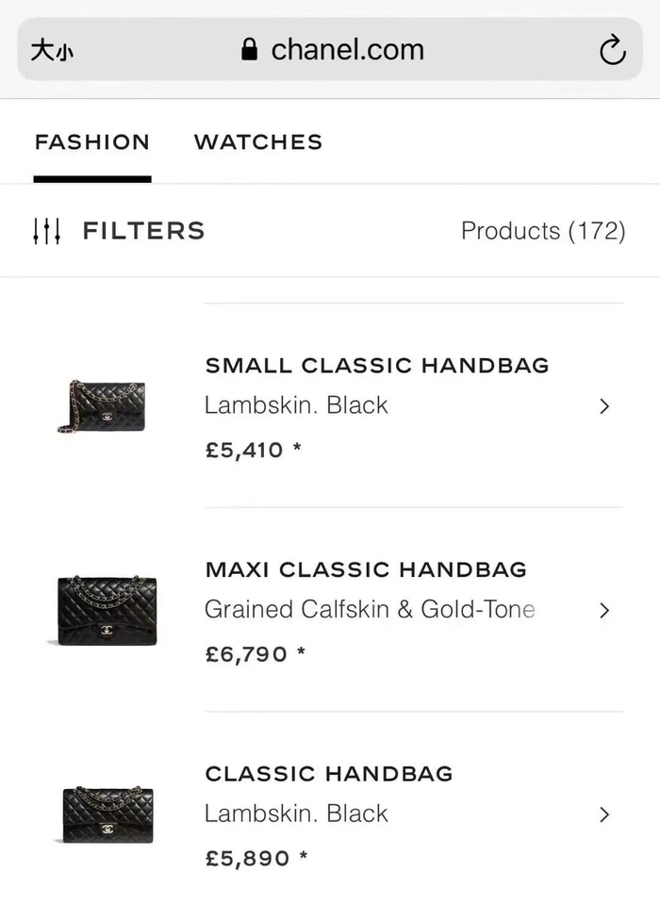Tap Classic Handbag thumbnail image at bottom
The height and width of the screenshot is (905, 660).
(107, 814)
